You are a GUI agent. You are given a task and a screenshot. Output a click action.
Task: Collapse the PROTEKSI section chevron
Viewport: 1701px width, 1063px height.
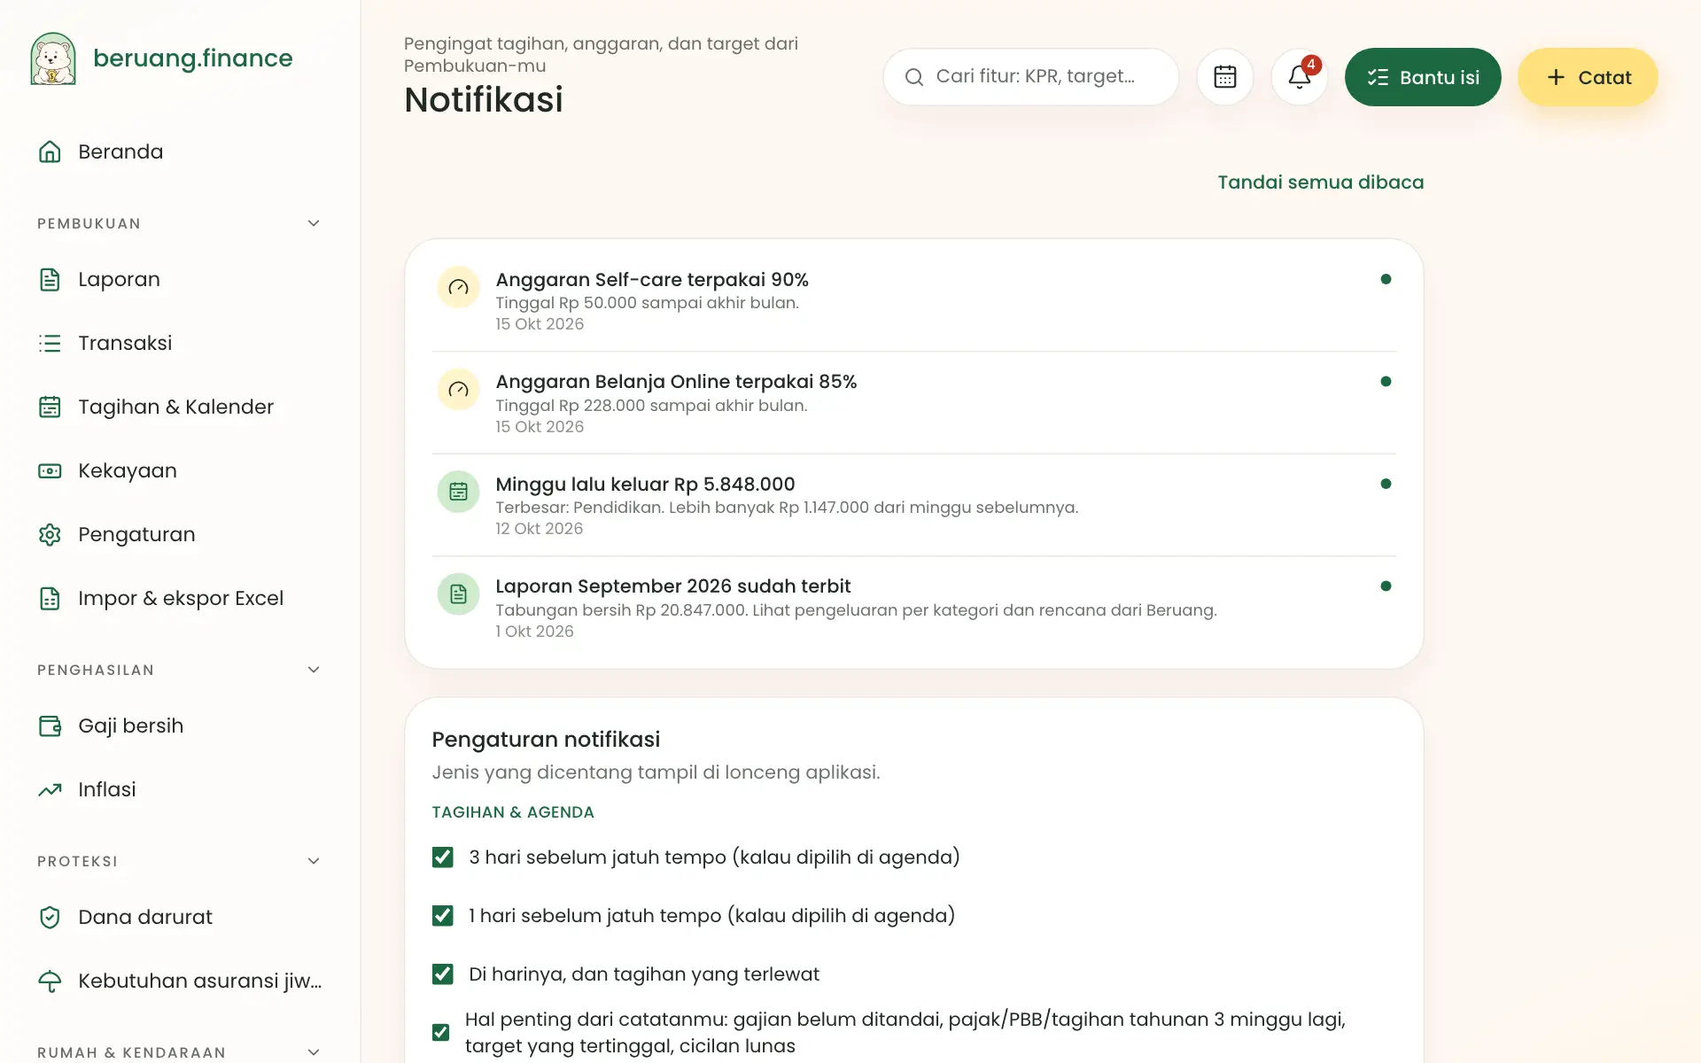314,861
